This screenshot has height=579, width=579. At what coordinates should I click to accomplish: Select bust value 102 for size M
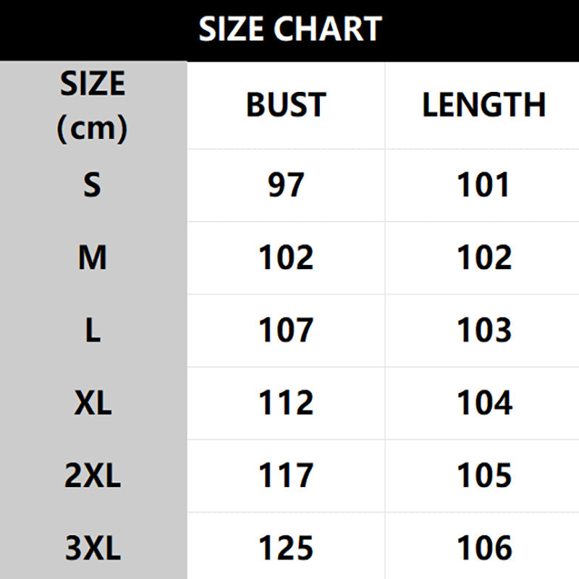tap(286, 258)
